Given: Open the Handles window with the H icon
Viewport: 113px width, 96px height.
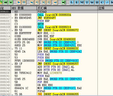Looking at the screenshot, I should (x=97, y=2).
